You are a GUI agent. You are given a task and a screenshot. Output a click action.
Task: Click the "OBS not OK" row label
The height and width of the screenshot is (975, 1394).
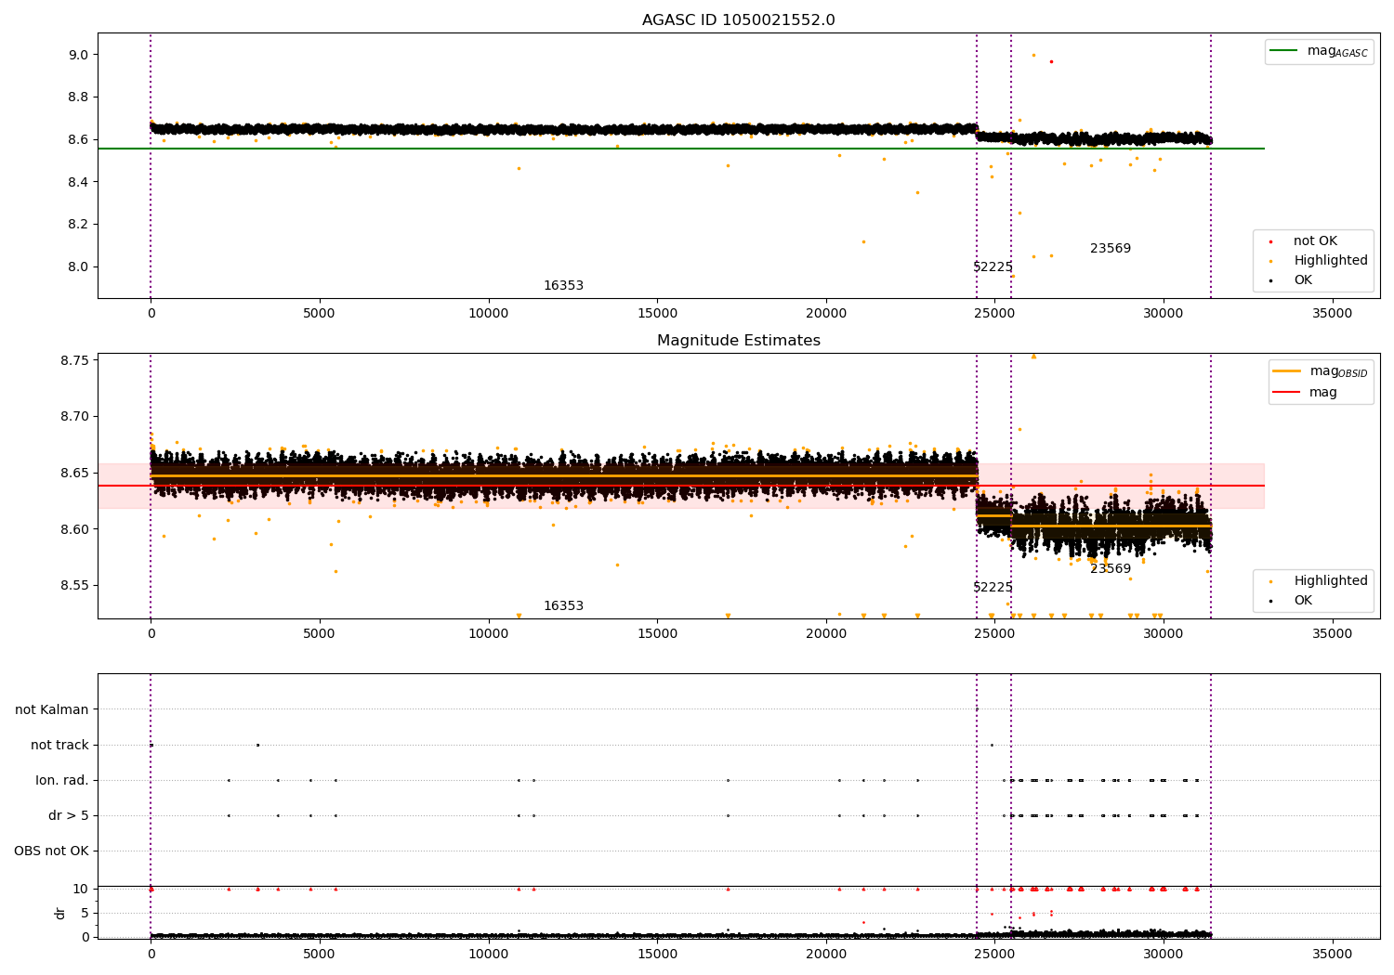point(51,851)
